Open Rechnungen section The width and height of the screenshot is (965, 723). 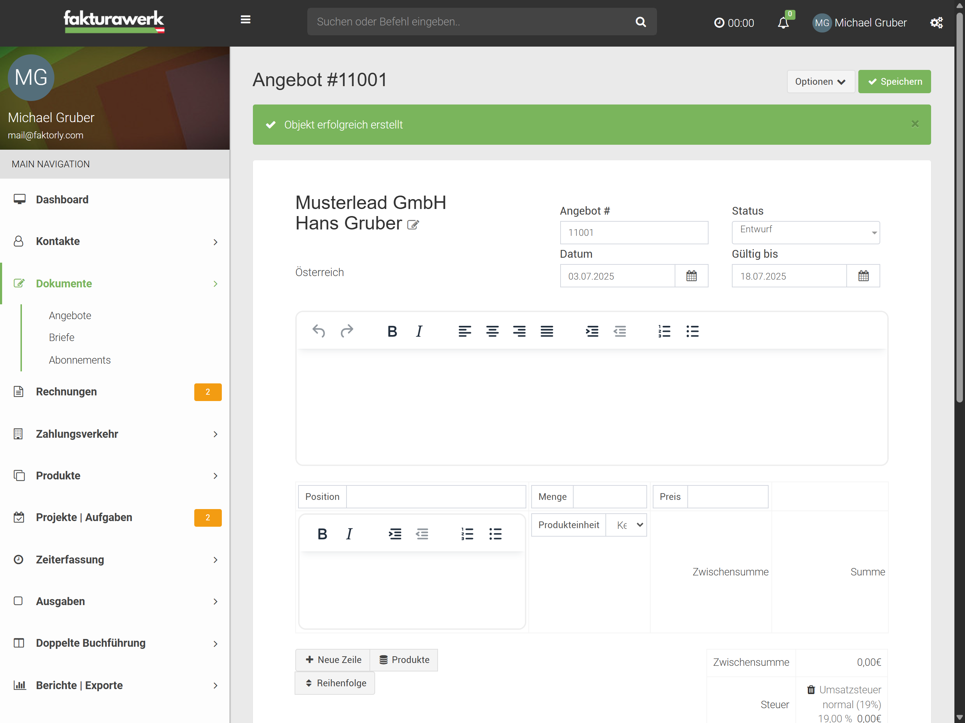point(115,392)
